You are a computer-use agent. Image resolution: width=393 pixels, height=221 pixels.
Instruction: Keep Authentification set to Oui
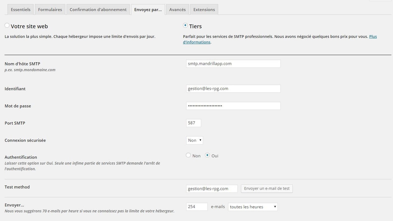pos(207,155)
